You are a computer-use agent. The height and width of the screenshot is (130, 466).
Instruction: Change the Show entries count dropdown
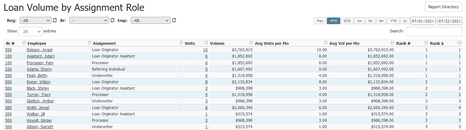(31, 31)
